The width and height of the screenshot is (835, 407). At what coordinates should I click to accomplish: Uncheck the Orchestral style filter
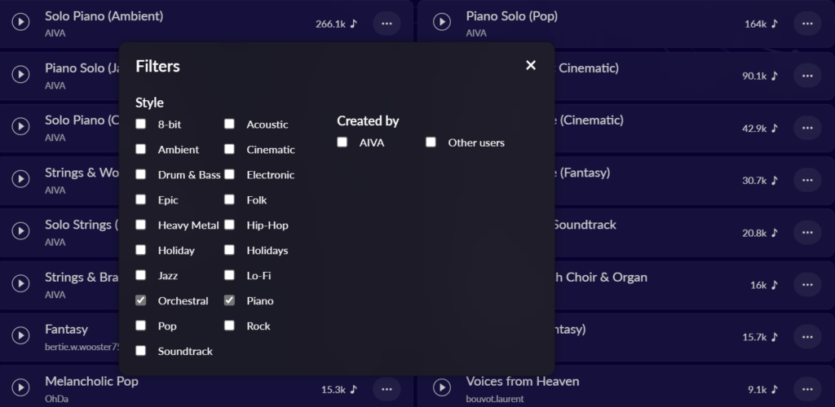click(x=140, y=300)
